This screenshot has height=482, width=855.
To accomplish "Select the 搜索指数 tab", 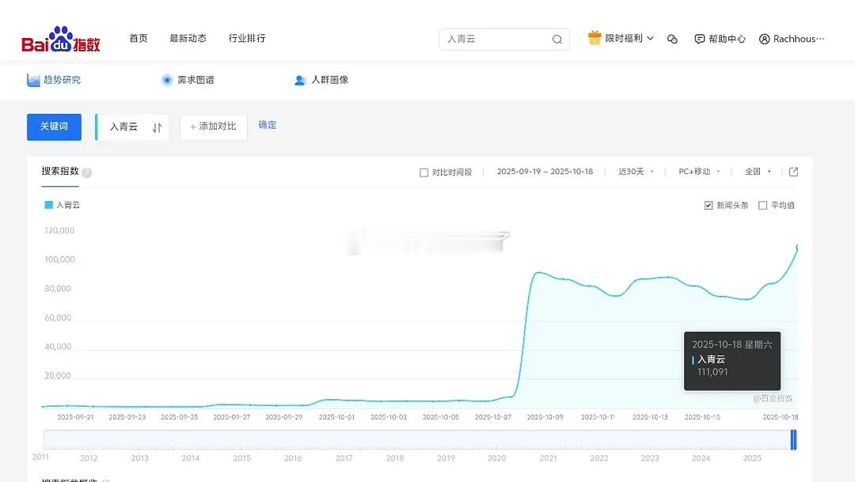I will (x=60, y=171).
